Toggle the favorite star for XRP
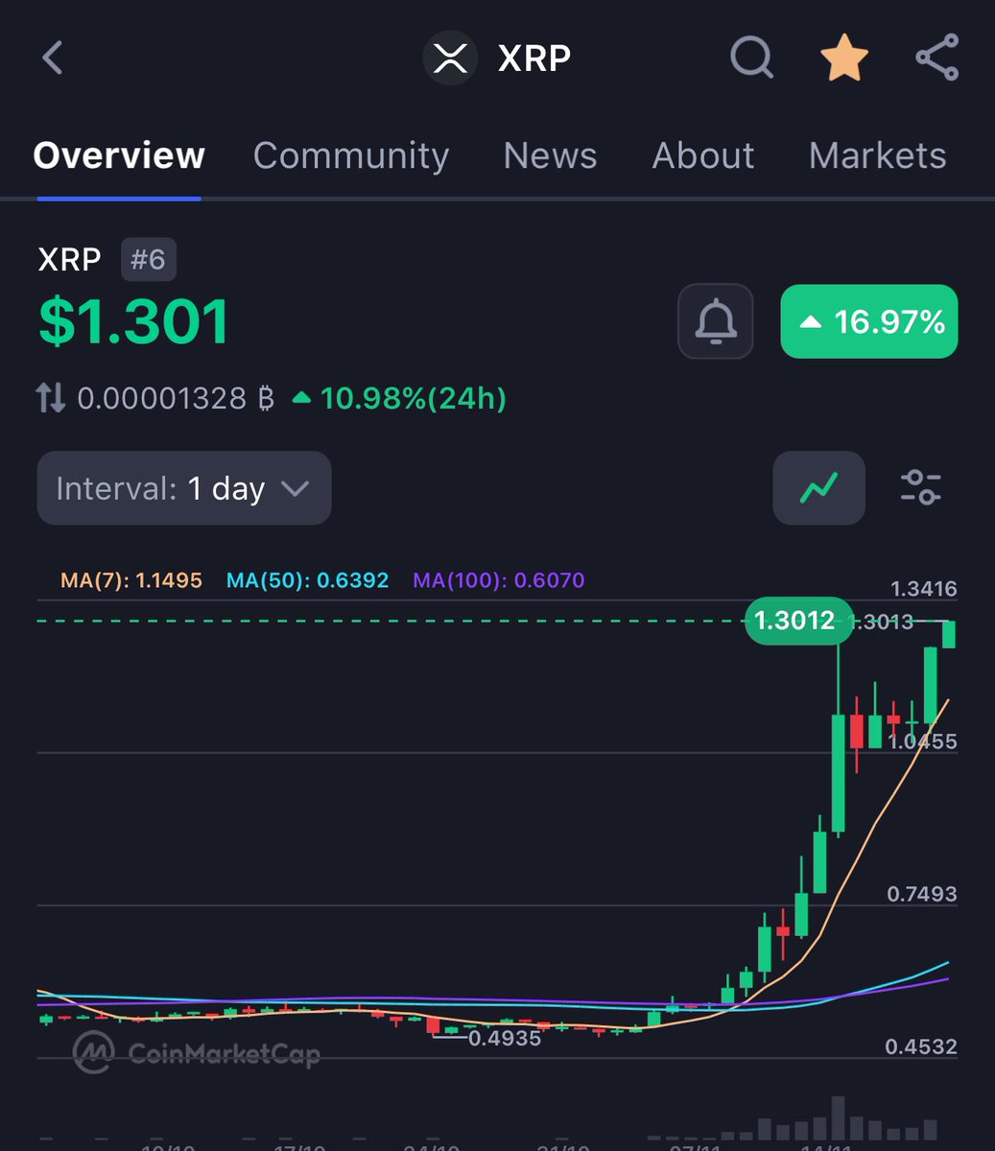 843,58
